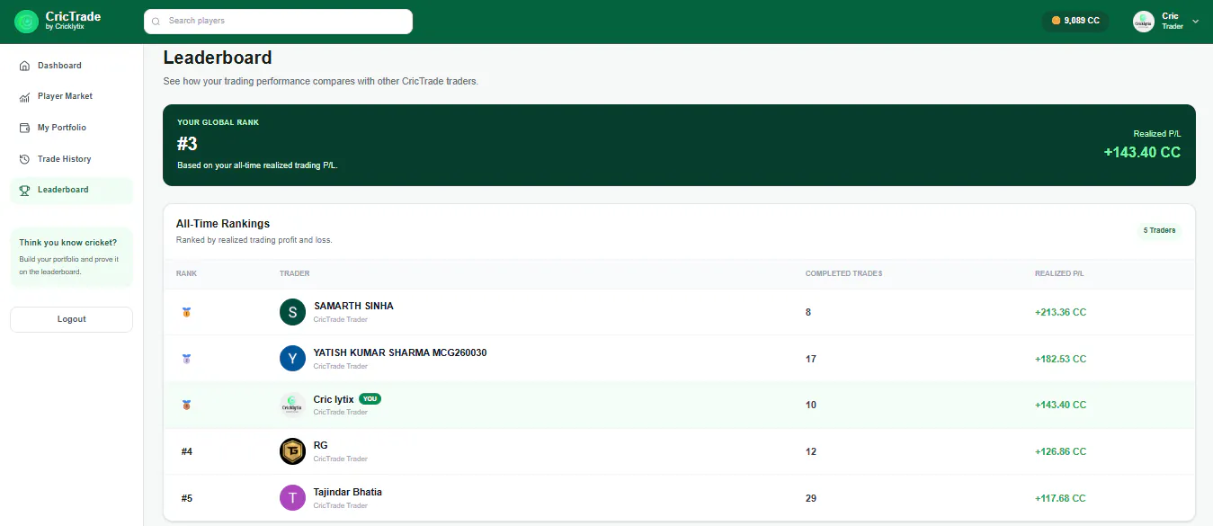1213x526 pixels.
Task: Click the Tajindar Bhatia trader name
Action: (x=348, y=492)
